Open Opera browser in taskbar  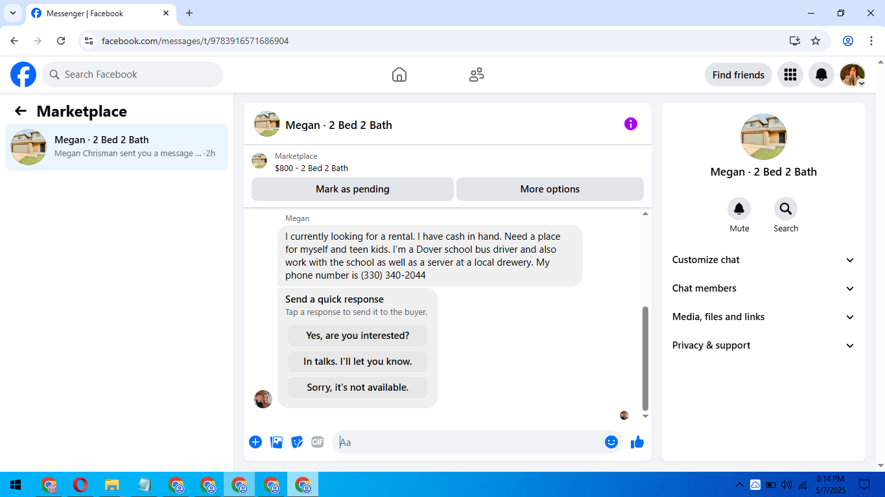(80, 485)
